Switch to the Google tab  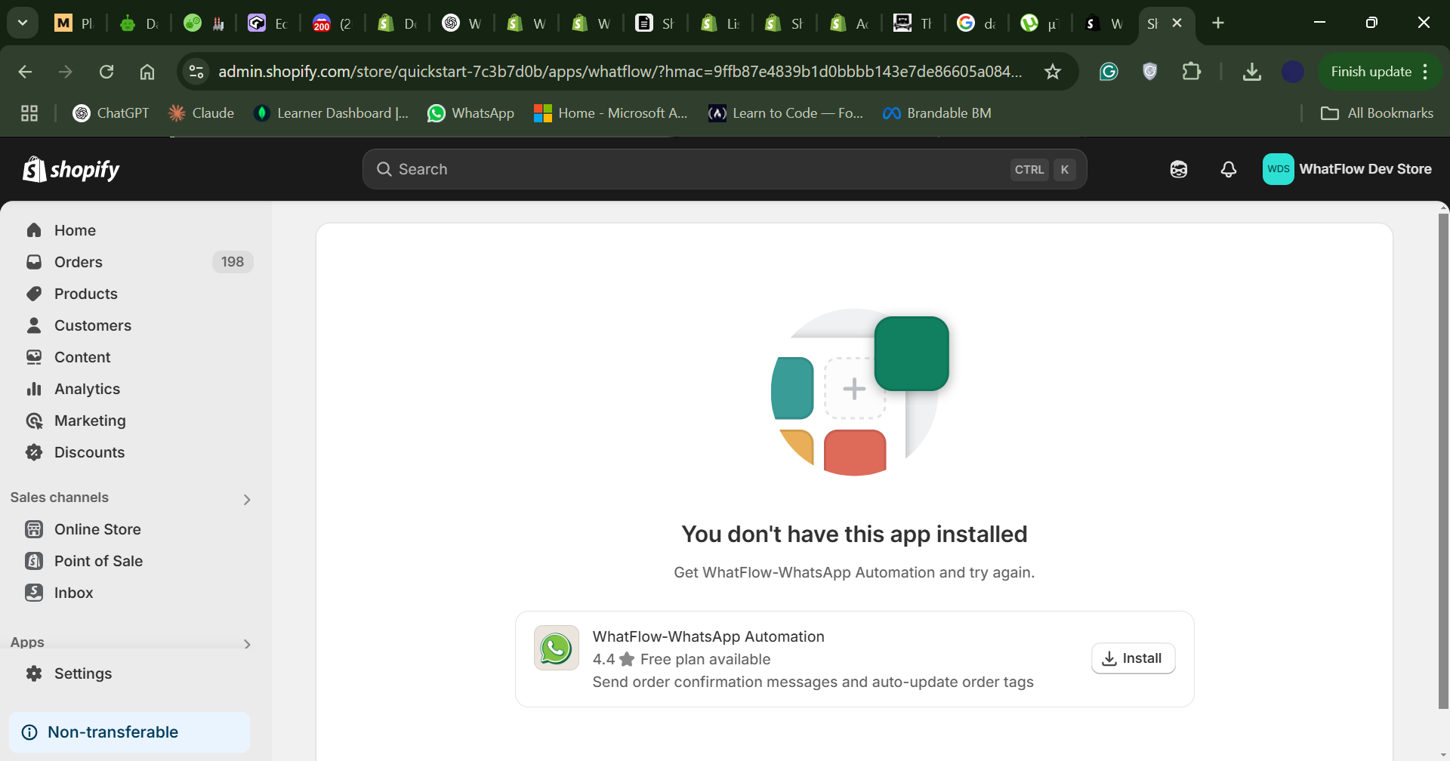coord(976,23)
